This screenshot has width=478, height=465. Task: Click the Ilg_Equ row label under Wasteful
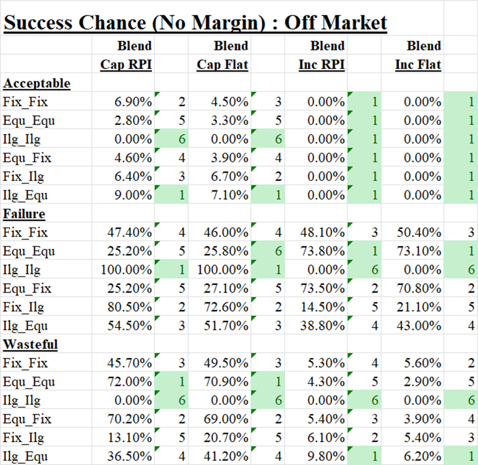pos(26,456)
